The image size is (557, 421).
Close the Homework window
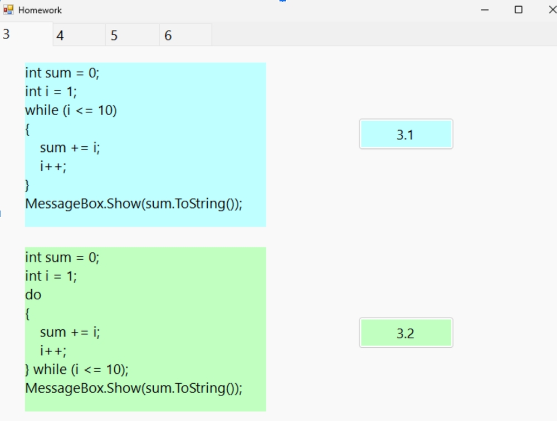coord(551,10)
